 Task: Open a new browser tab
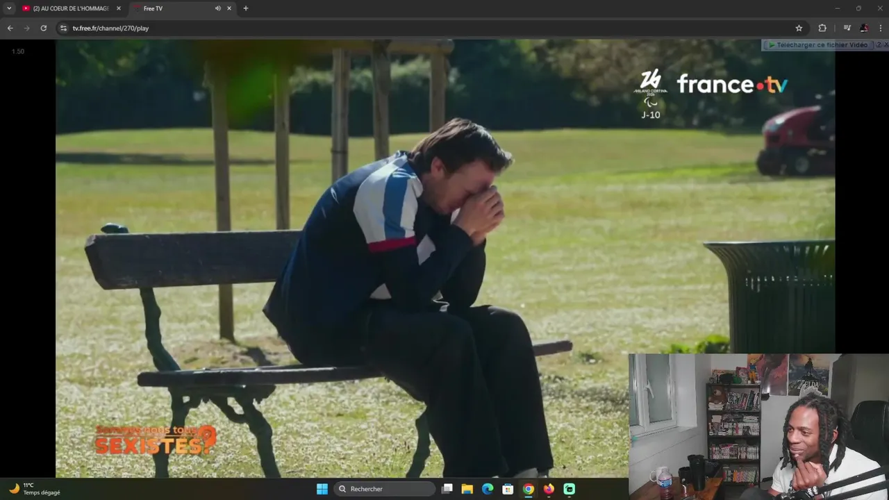[x=245, y=8]
